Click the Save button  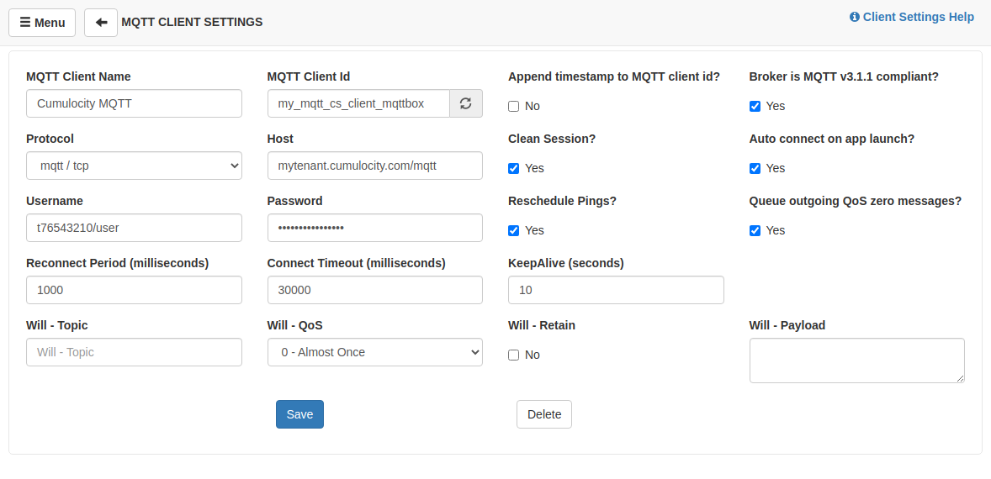[299, 414]
